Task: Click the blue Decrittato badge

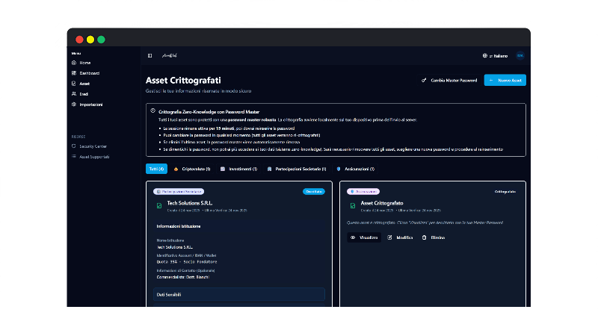Action: coord(314,192)
